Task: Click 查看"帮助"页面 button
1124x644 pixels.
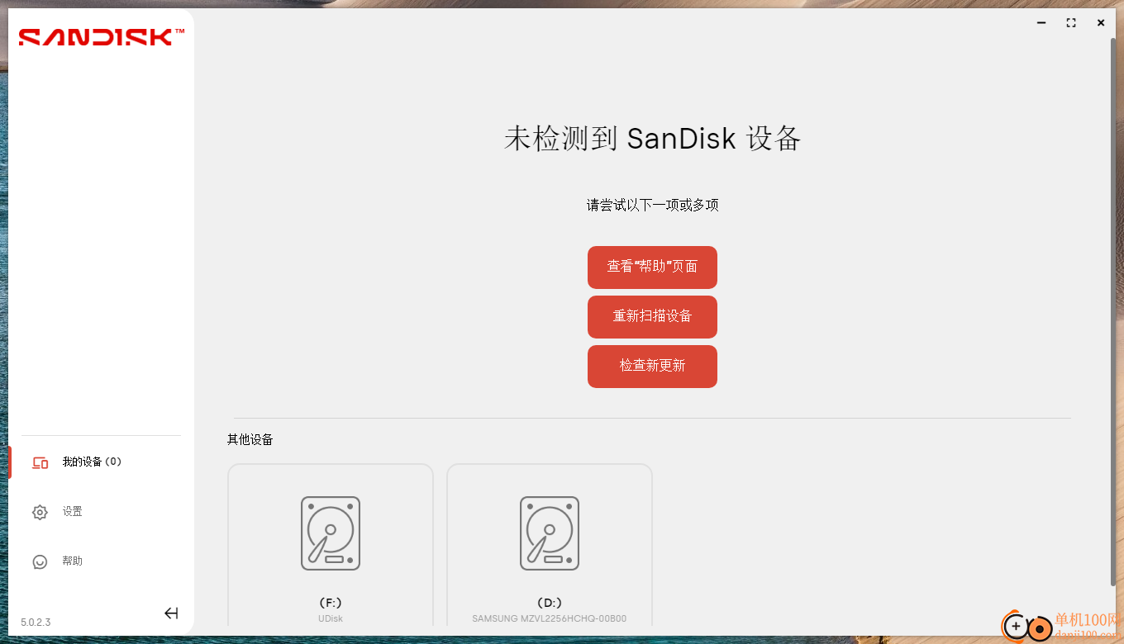Action: click(x=652, y=267)
